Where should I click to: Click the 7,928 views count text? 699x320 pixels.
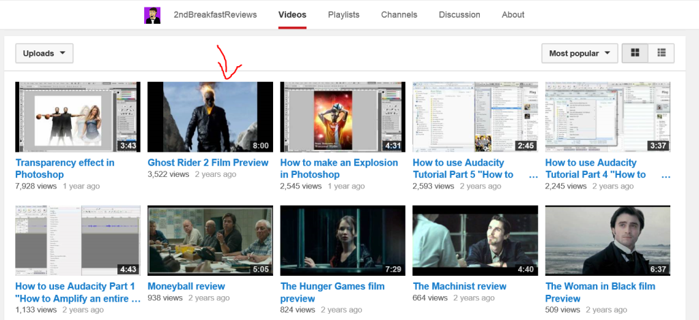point(36,187)
